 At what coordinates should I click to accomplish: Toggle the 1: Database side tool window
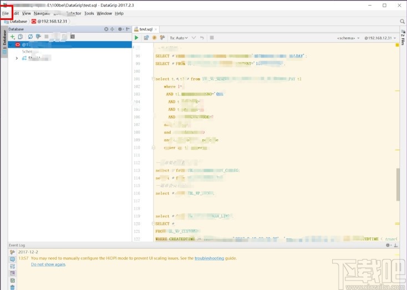[x=4, y=42]
